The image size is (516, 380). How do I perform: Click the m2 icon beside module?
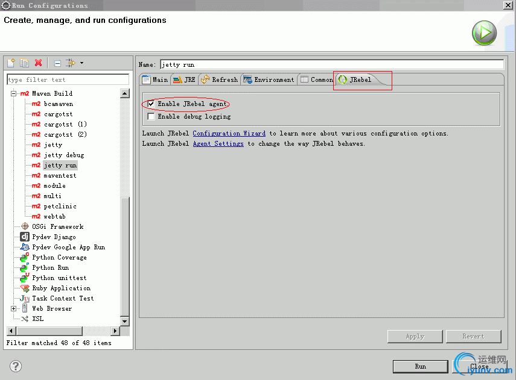pyautogui.click(x=36, y=185)
